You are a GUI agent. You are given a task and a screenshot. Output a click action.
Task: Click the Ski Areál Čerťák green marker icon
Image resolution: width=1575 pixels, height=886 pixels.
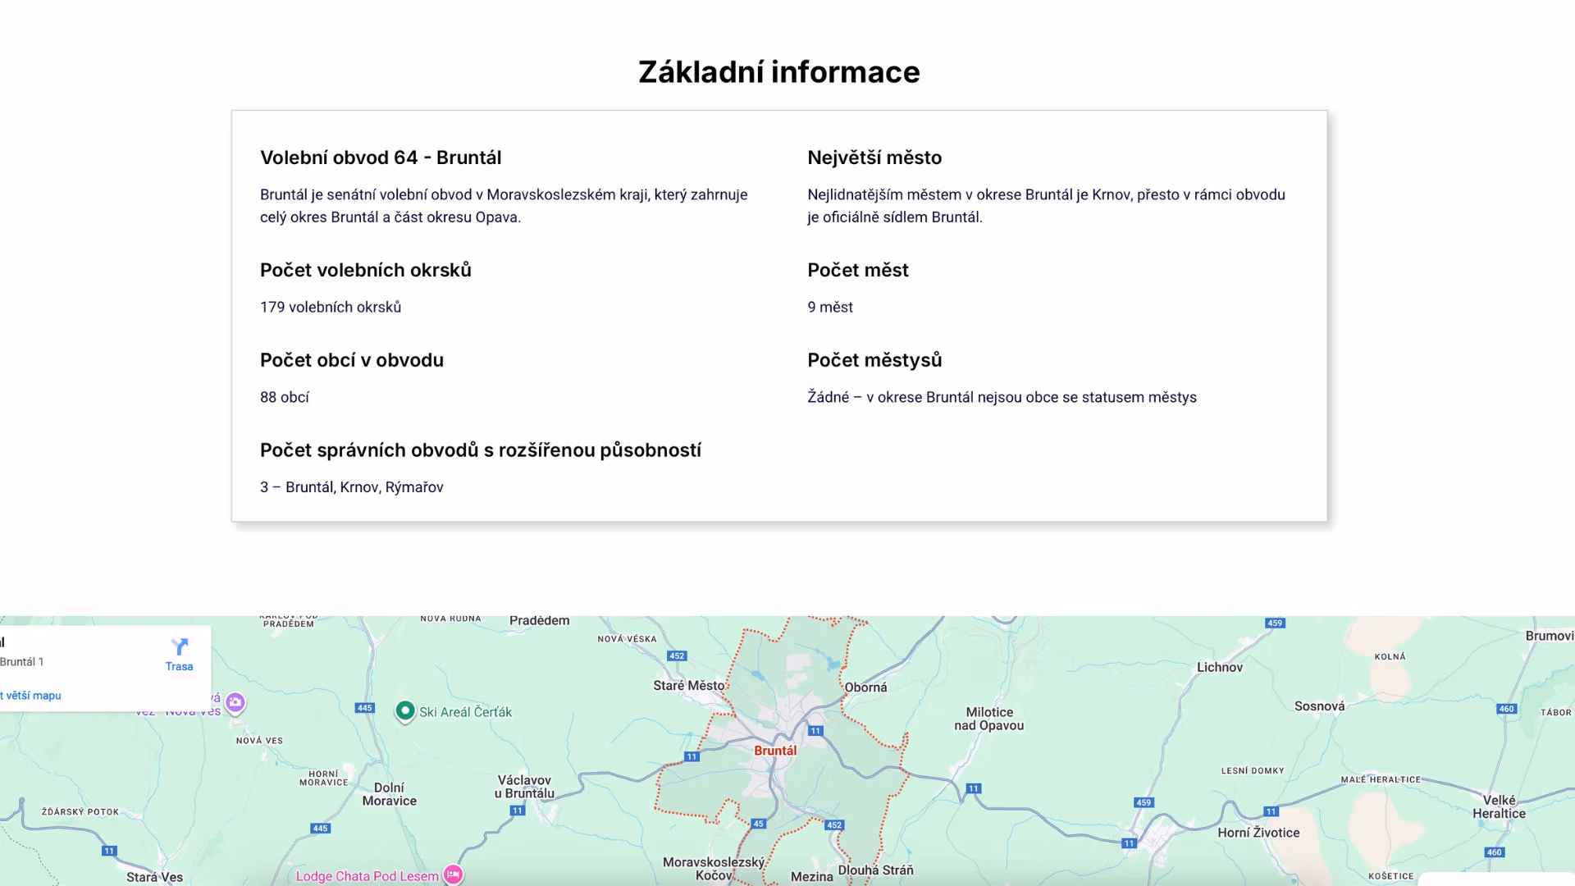click(x=405, y=712)
